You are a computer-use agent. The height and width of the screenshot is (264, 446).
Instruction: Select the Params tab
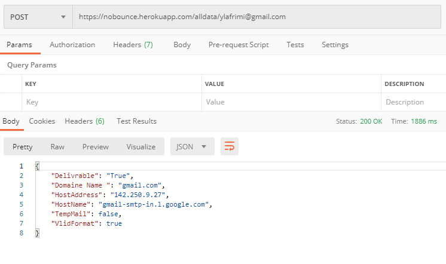click(x=19, y=45)
